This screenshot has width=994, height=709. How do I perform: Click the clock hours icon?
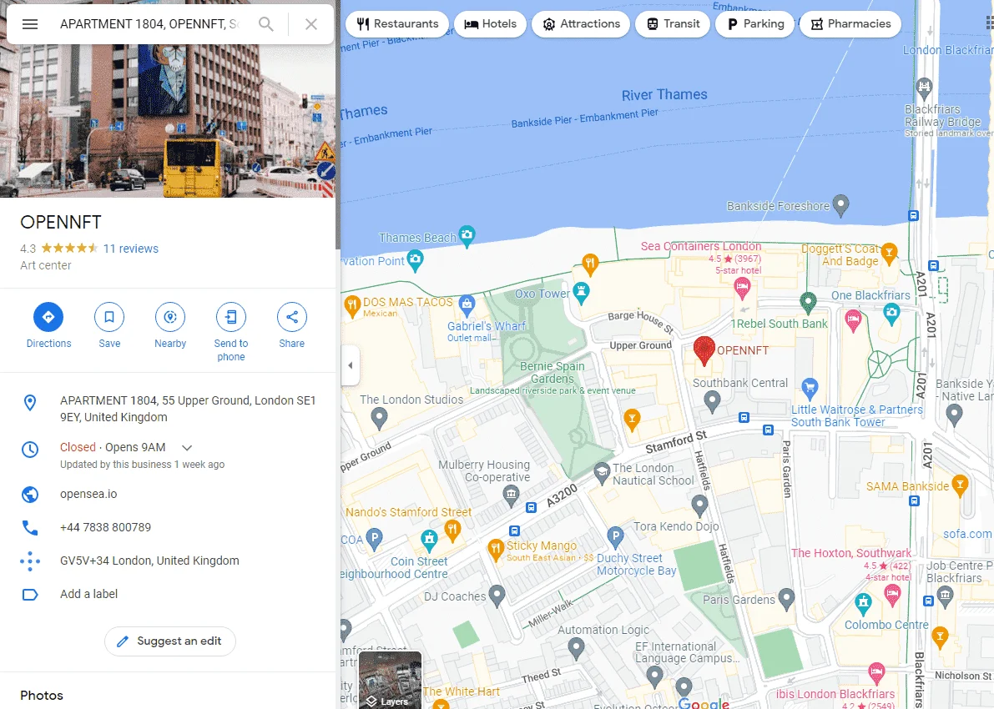click(30, 450)
